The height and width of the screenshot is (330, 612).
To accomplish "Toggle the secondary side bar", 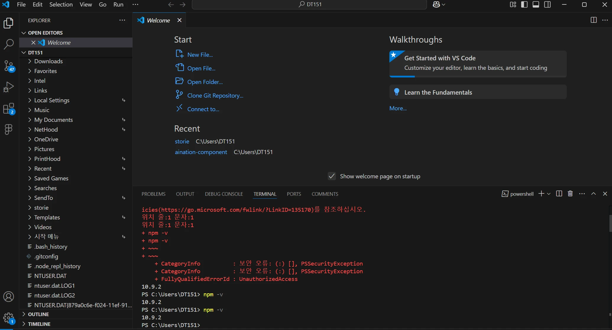I will tap(547, 4).
